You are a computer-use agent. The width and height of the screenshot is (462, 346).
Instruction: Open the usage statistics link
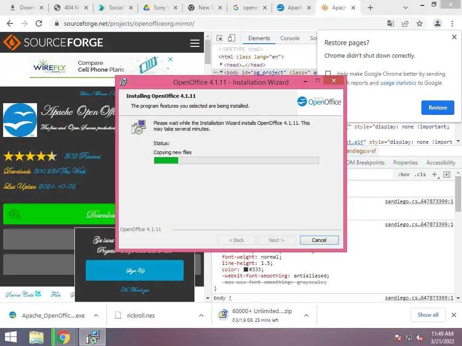[398, 83]
